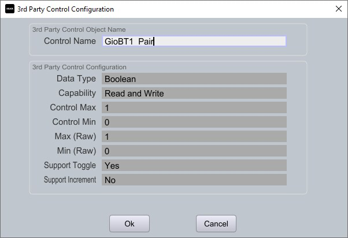This screenshot has width=348, height=238.
Task: Click the Max (Raw) value field
Action: (194, 136)
